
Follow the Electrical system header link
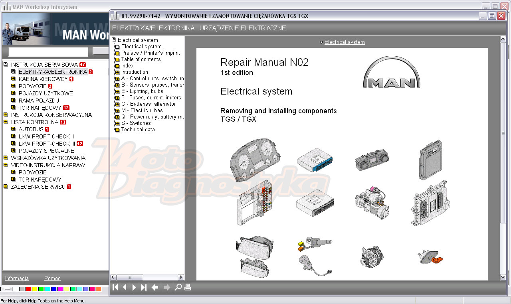click(345, 42)
